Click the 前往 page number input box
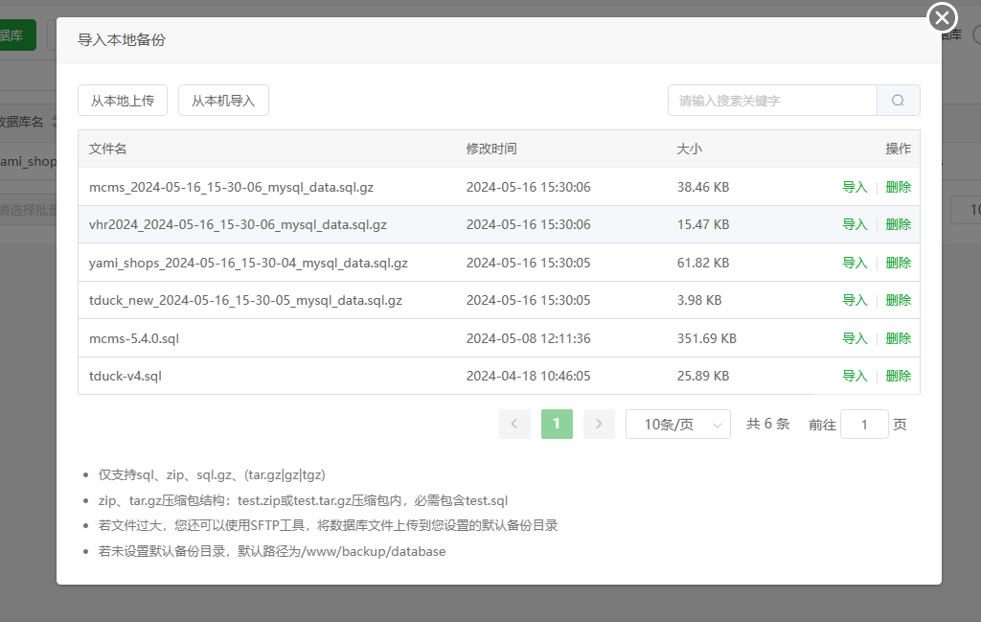 (864, 424)
